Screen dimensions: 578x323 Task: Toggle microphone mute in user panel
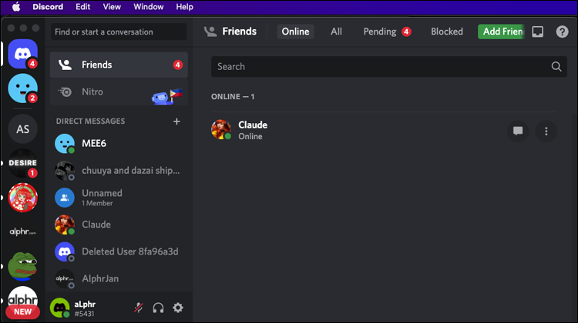(x=138, y=308)
